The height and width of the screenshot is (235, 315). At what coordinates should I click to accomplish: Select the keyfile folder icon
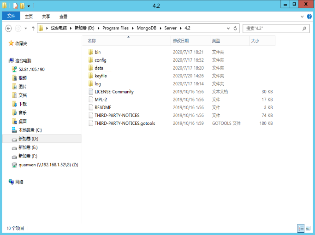pos(90,76)
